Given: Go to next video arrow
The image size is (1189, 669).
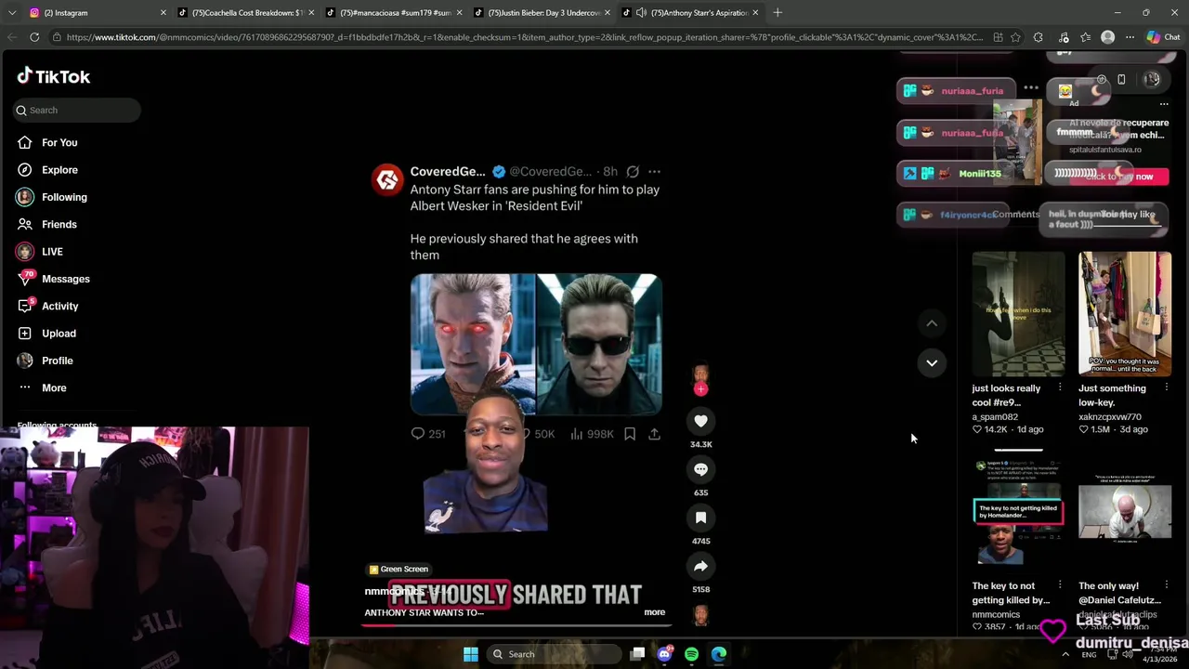Looking at the screenshot, I should (932, 362).
